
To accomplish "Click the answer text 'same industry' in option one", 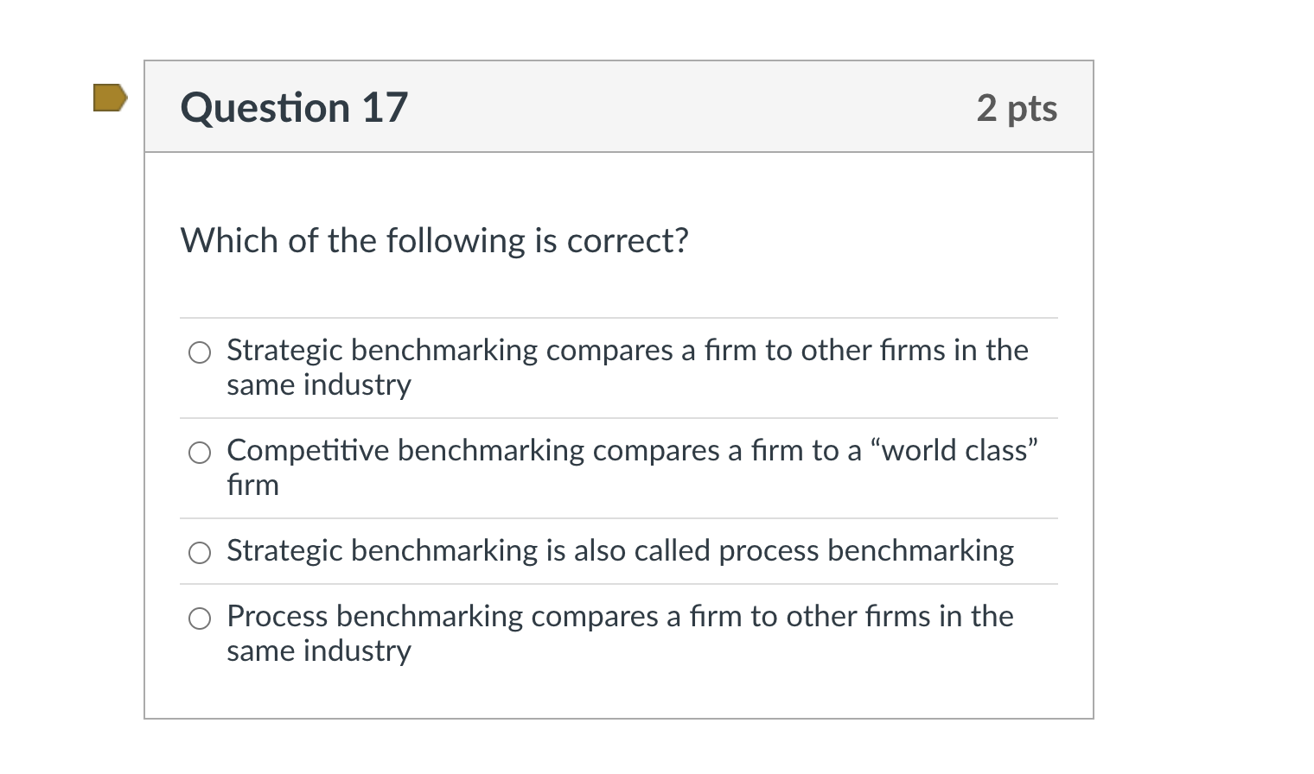I will coord(319,385).
